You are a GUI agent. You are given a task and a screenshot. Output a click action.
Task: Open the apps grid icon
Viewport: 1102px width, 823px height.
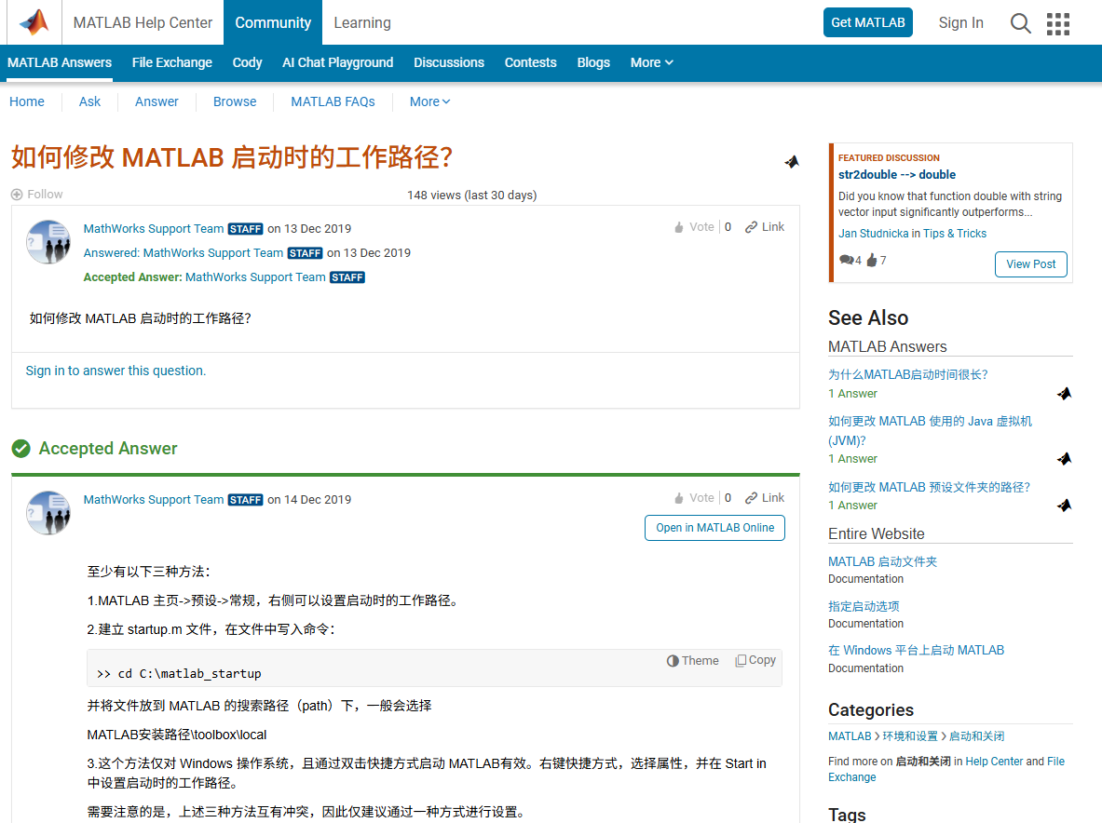(1057, 23)
